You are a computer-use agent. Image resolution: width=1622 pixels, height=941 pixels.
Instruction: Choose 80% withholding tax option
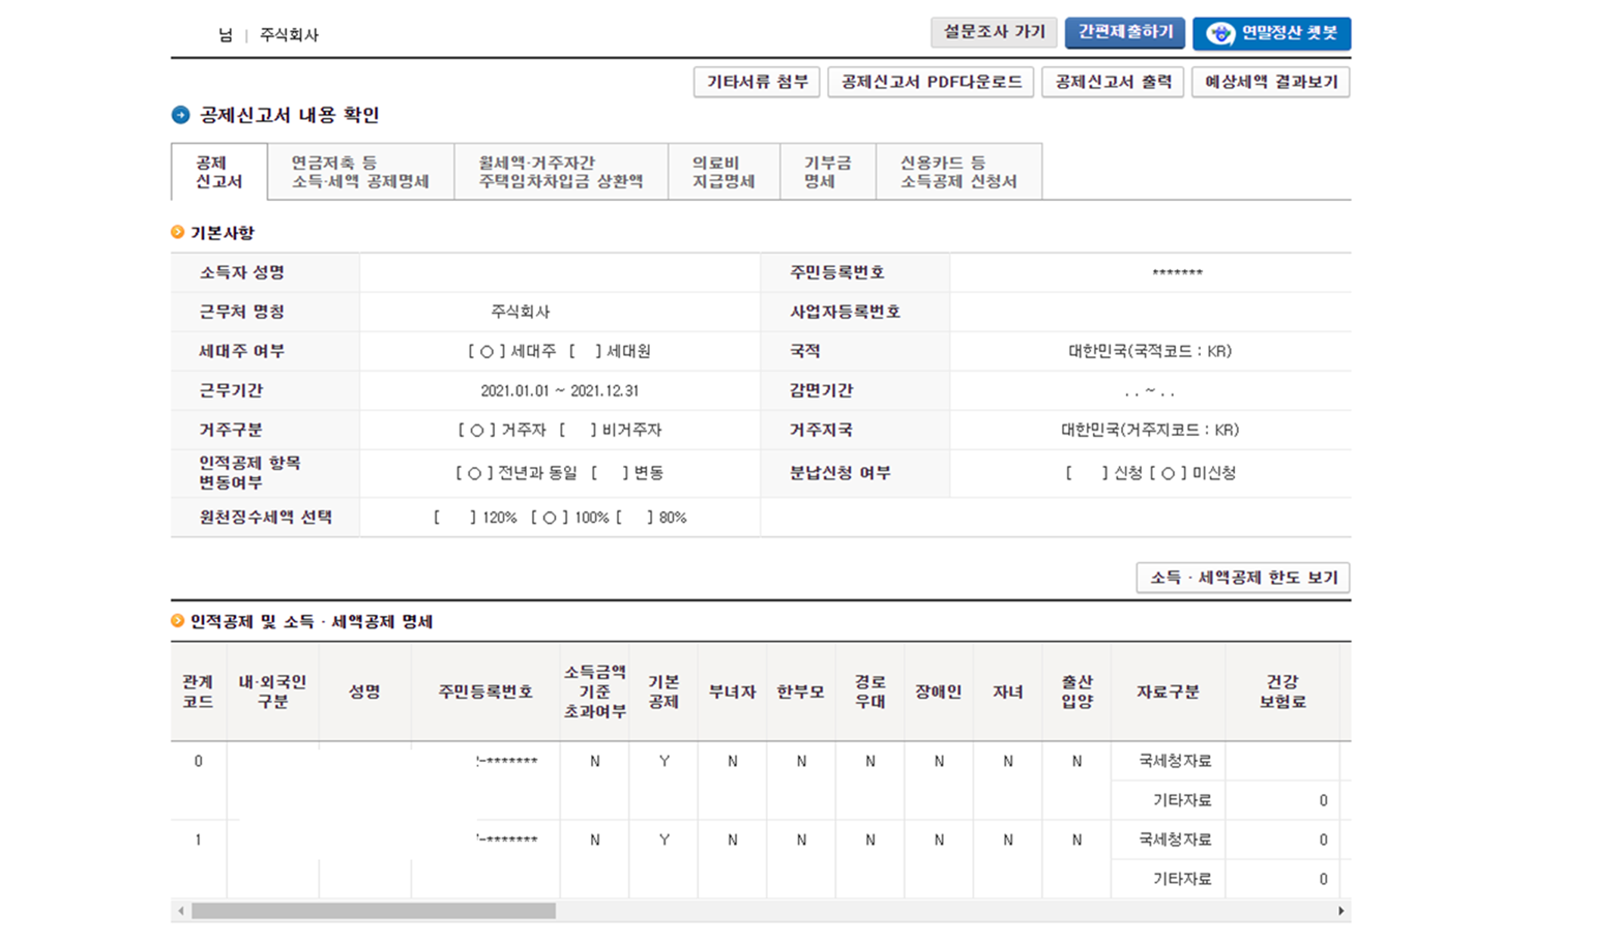[x=634, y=518]
